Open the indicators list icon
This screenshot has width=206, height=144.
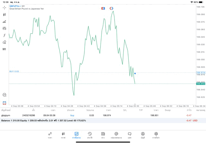coord(5,22)
